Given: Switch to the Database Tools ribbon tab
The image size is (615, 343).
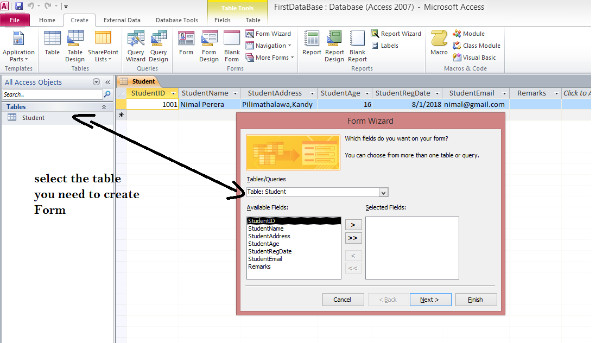Looking at the screenshot, I should pyautogui.click(x=176, y=20).
